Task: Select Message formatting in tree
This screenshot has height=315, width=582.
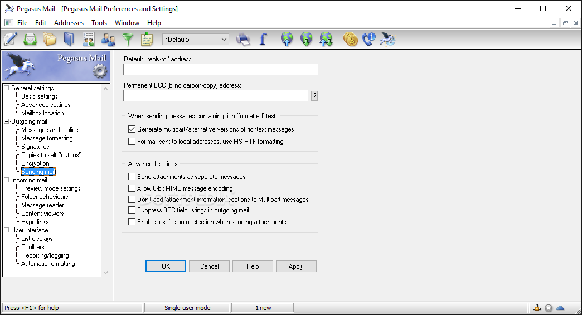Action: click(x=47, y=138)
